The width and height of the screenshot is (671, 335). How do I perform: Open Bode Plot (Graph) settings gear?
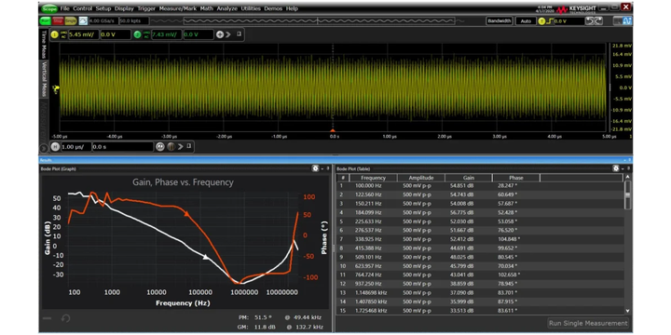315,168
